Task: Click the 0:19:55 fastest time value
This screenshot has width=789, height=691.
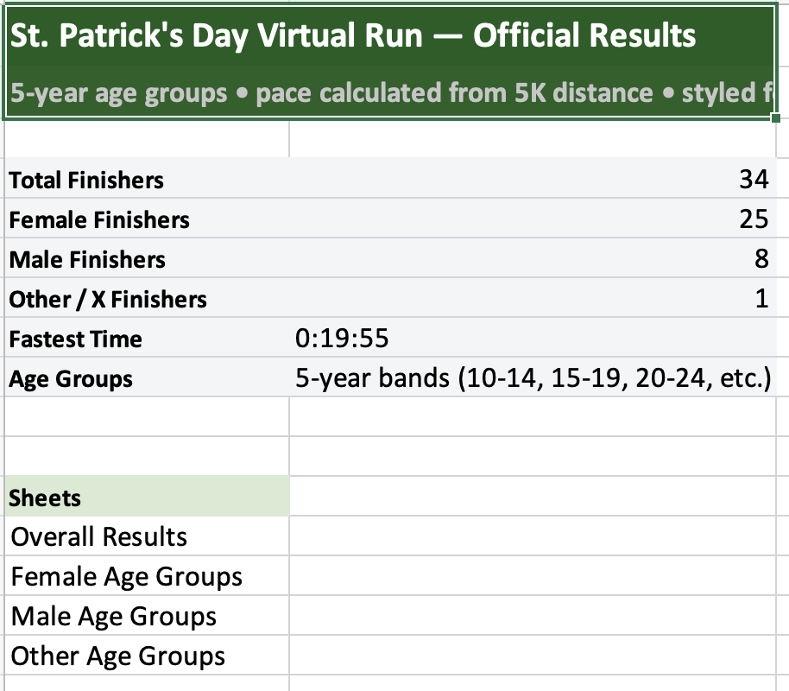Action: tap(342, 339)
